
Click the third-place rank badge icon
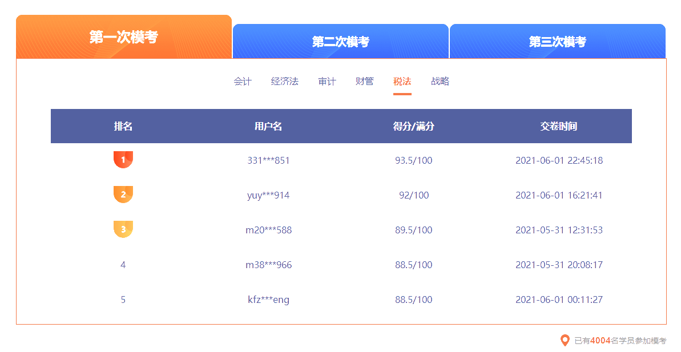123,230
